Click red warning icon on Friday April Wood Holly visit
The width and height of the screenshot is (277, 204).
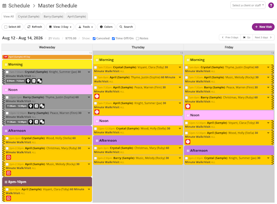[x=188, y=141]
